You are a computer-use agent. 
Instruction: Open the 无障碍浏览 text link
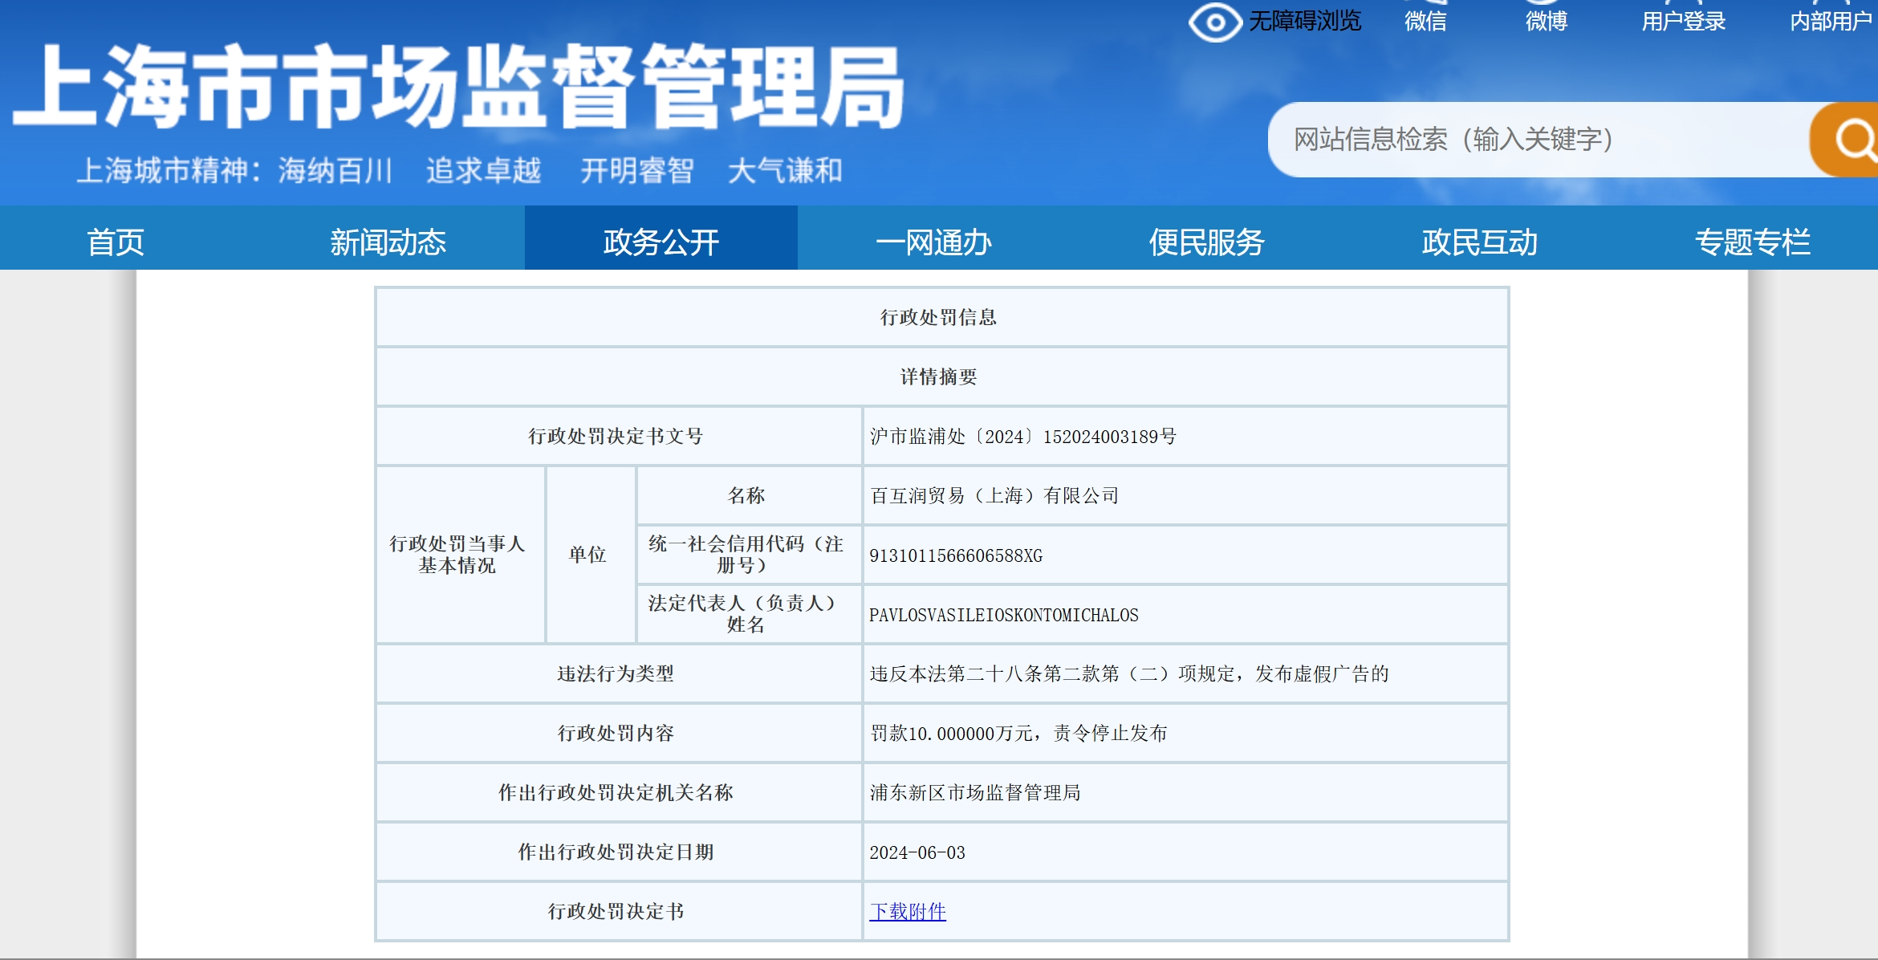tap(1305, 21)
